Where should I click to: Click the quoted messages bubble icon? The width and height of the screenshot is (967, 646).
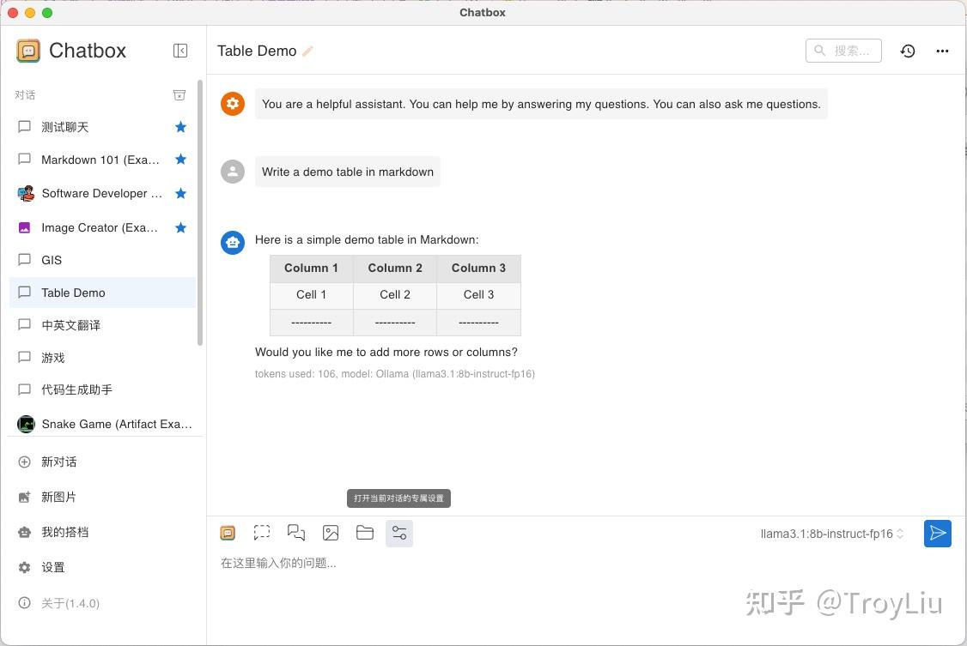pos(296,533)
